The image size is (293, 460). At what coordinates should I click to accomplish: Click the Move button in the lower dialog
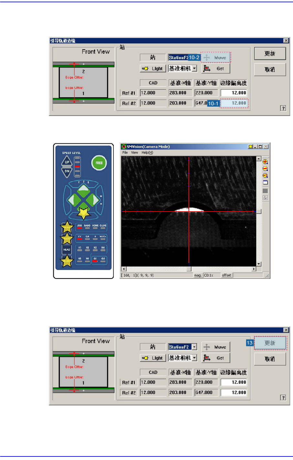click(x=215, y=347)
